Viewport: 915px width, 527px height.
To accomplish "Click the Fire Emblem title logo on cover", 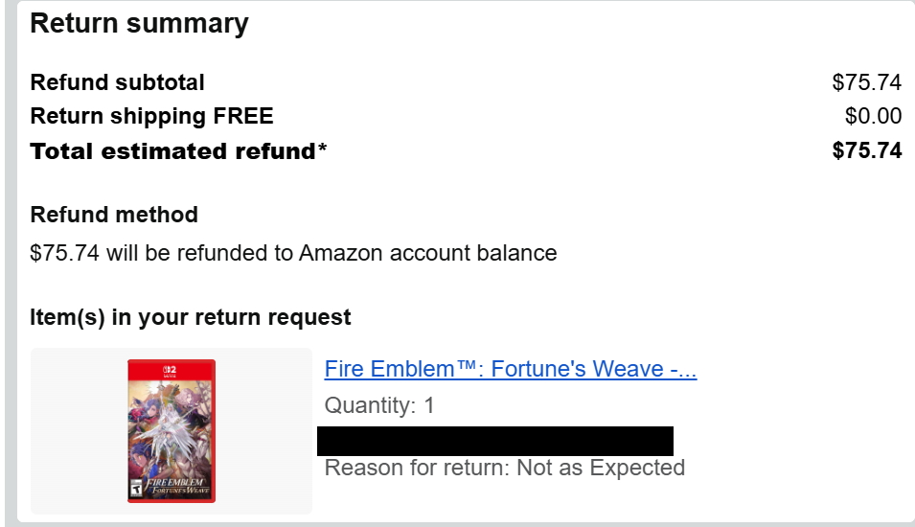I will [x=176, y=486].
